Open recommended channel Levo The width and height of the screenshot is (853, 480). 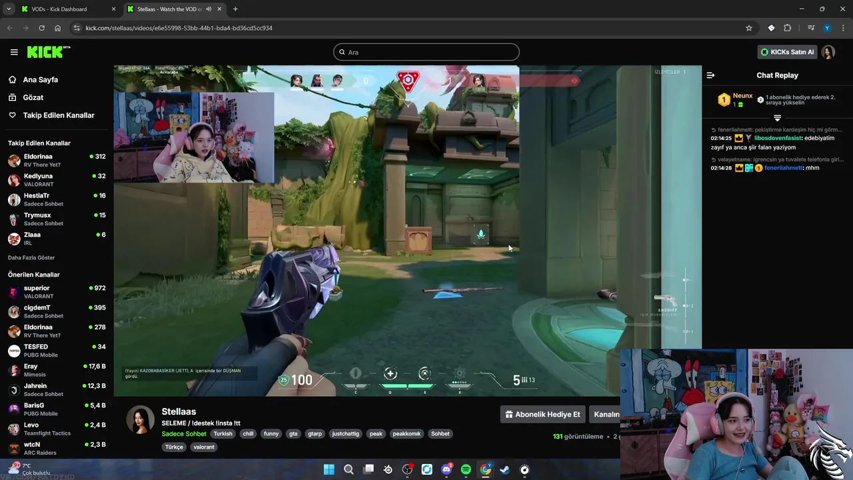[57, 429]
